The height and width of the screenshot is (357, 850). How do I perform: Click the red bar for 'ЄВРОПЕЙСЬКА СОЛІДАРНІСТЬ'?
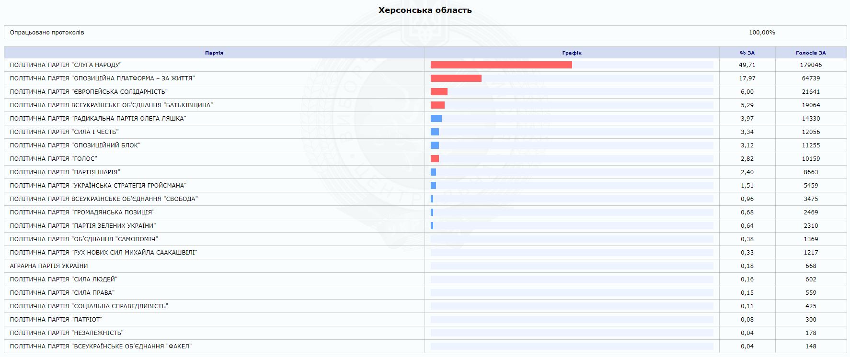click(439, 92)
